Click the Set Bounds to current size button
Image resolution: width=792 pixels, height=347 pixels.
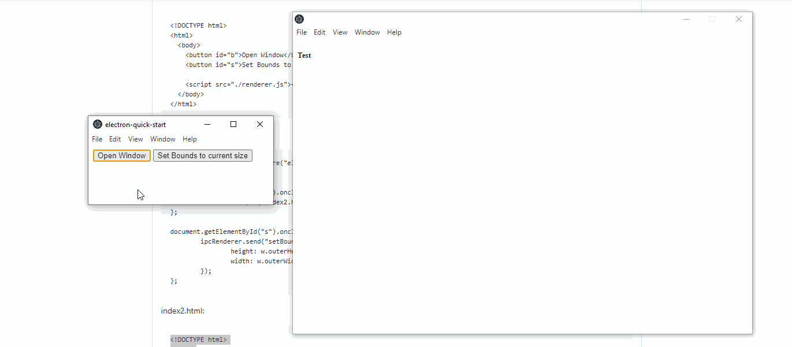click(202, 155)
